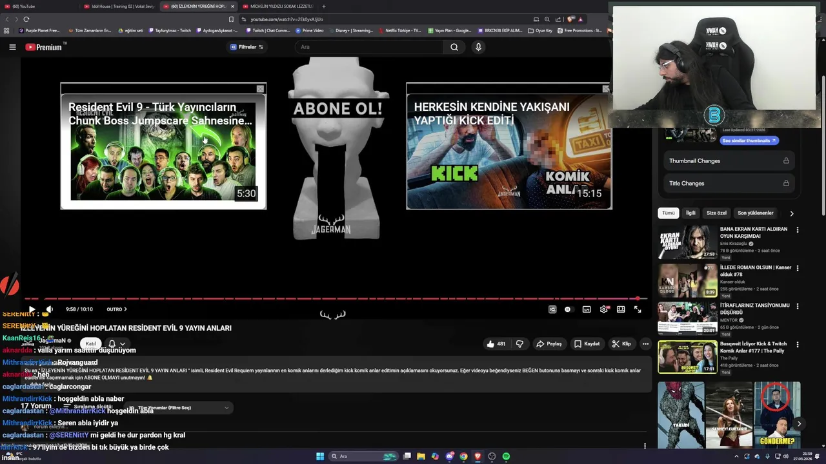Start voice search with microphone icon
This screenshot has width=826, height=464.
pos(478,47)
